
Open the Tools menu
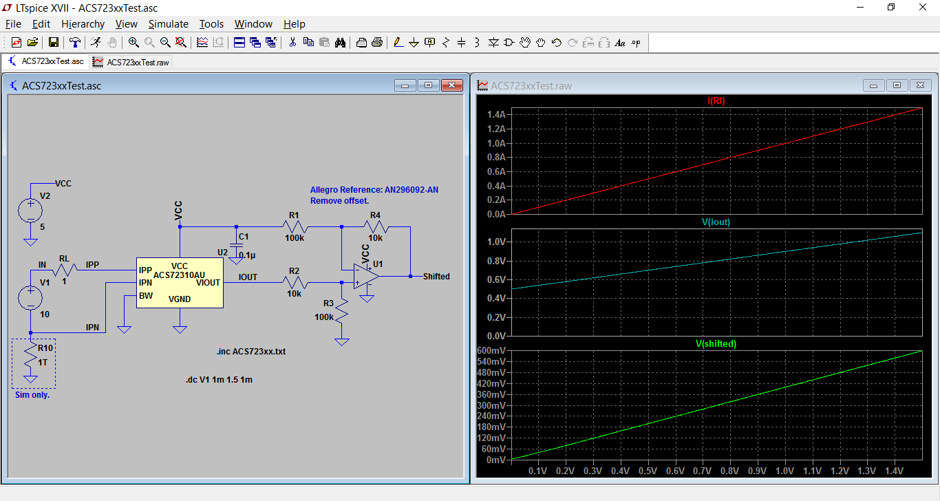point(212,24)
